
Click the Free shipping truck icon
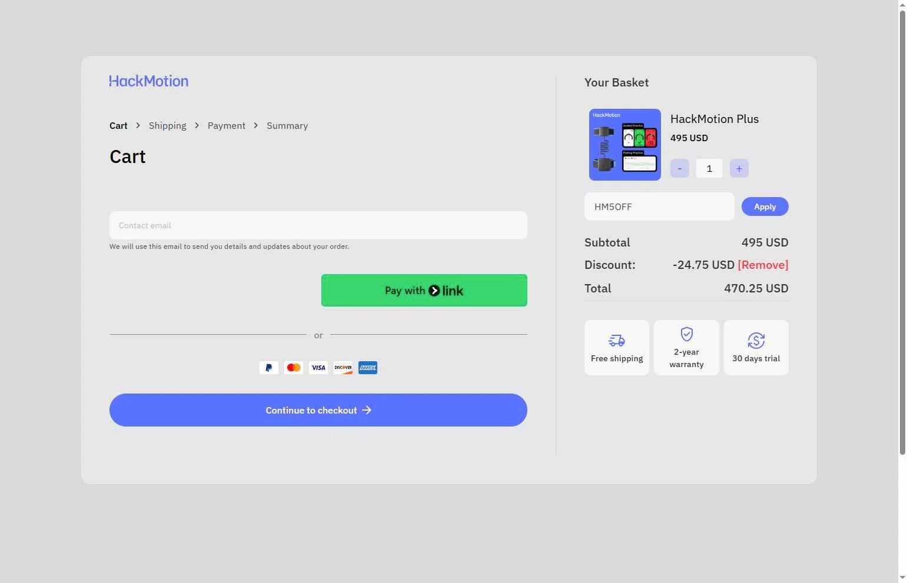pos(617,341)
